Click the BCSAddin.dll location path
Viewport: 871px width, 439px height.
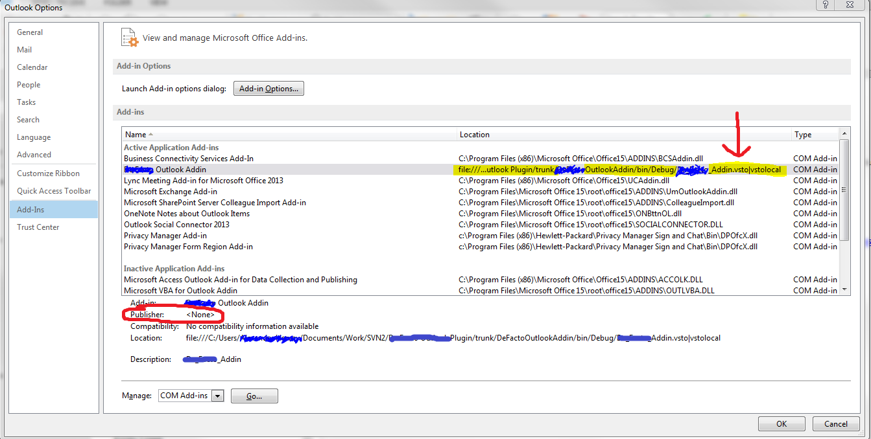pos(580,159)
